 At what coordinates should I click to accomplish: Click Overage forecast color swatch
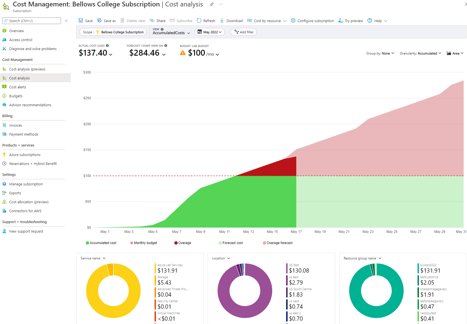(264, 243)
